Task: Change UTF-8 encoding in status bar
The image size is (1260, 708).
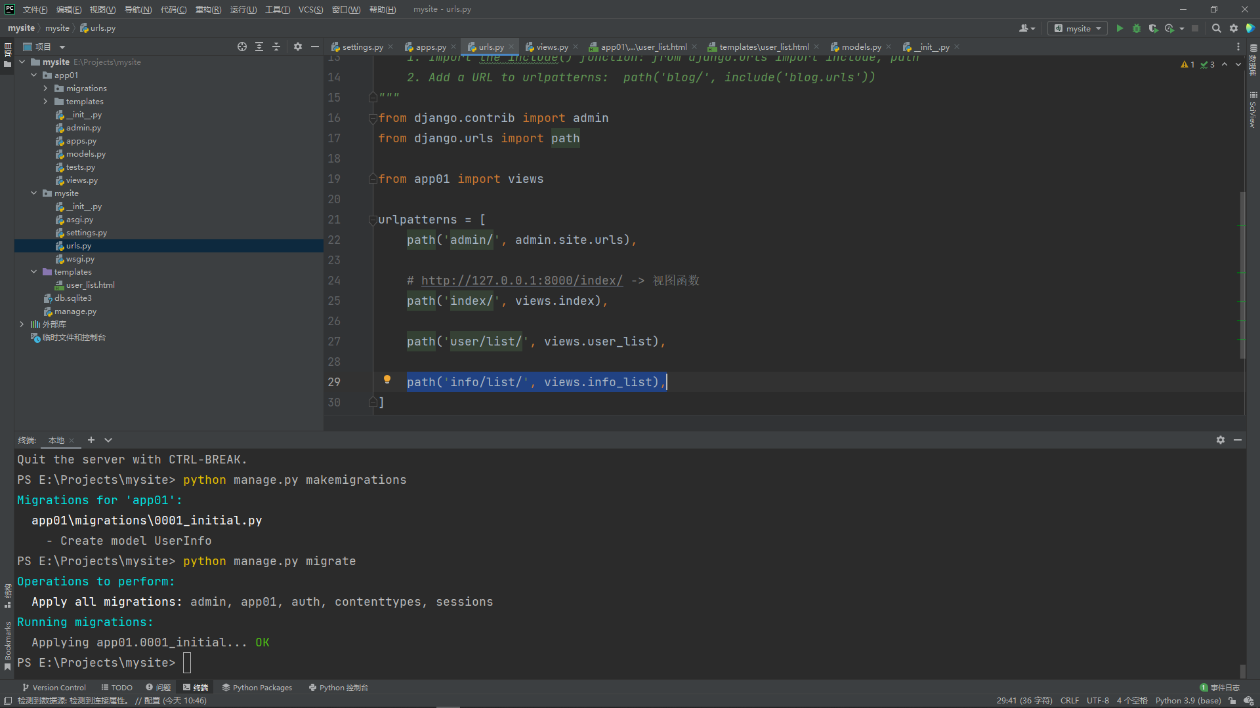Action: [x=1098, y=701]
